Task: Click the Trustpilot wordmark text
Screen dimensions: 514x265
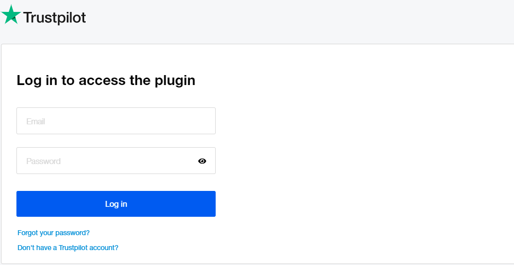Action: coord(55,18)
